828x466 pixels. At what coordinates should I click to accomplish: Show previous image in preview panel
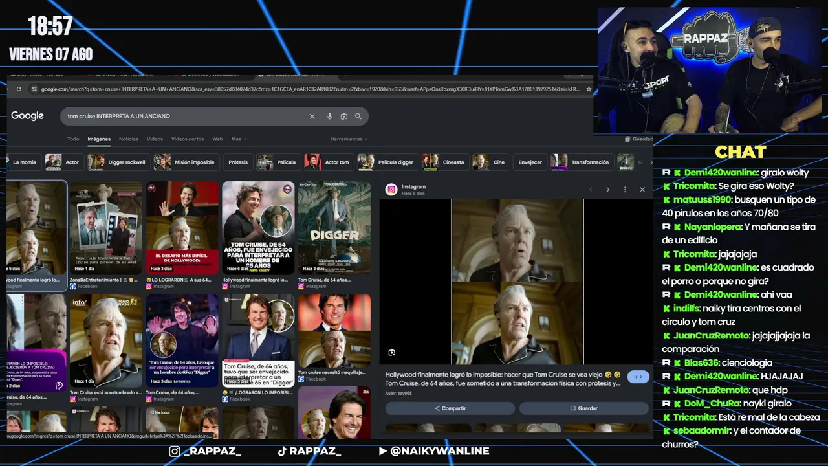click(591, 190)
